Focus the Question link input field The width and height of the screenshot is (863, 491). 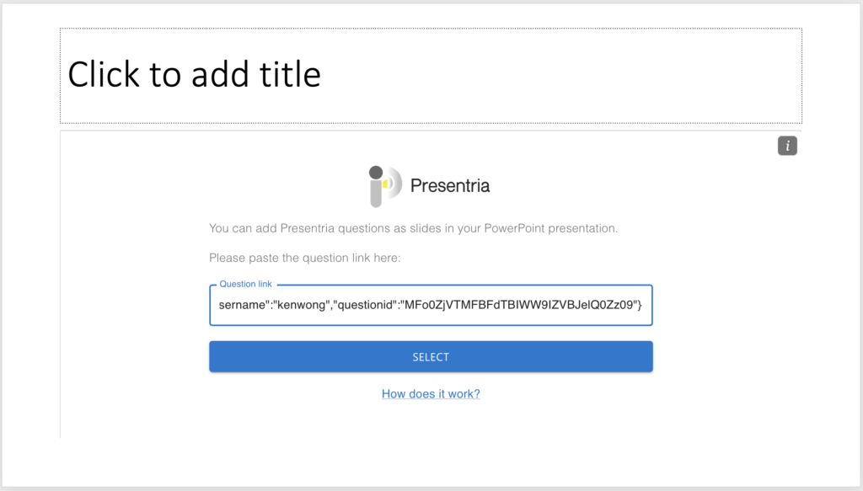coord(431,305)
